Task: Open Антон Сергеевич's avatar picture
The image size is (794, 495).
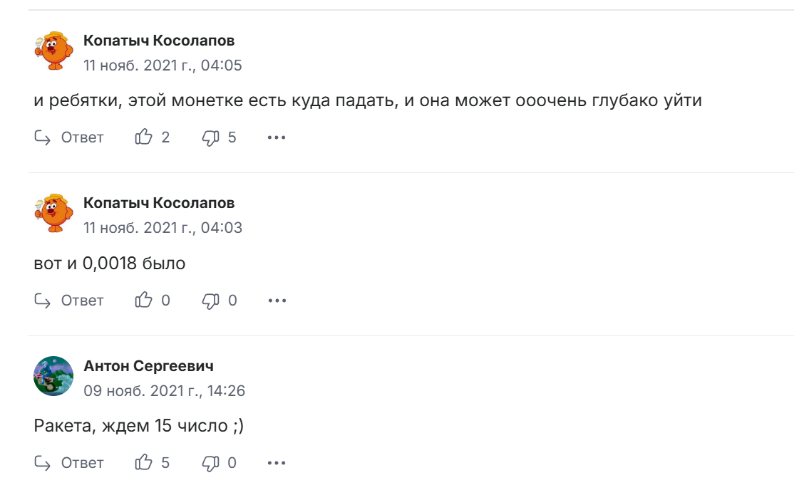Action: point(53,376)
